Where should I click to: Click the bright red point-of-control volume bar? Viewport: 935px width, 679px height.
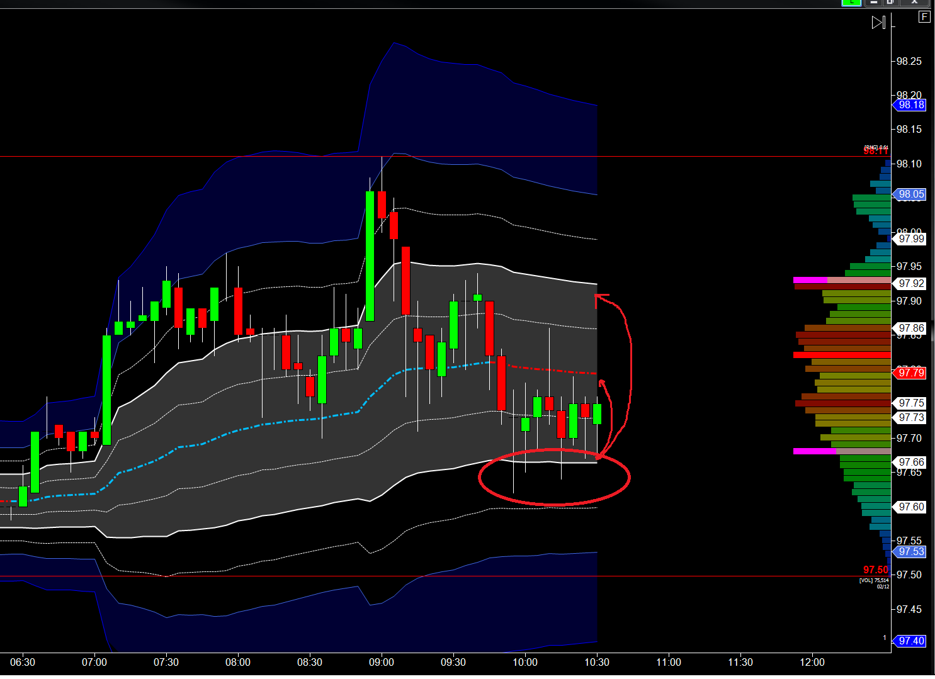[842, 356]
